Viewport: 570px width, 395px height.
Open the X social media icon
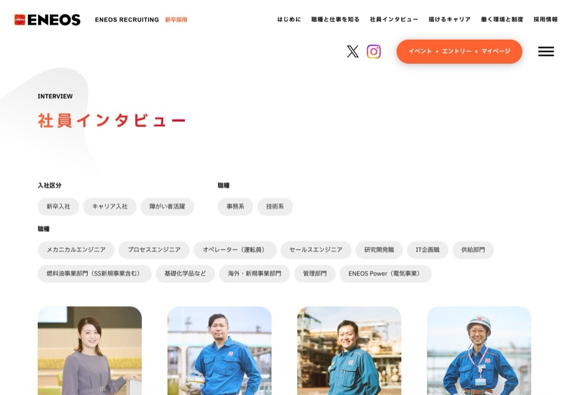tap(352, 52)
